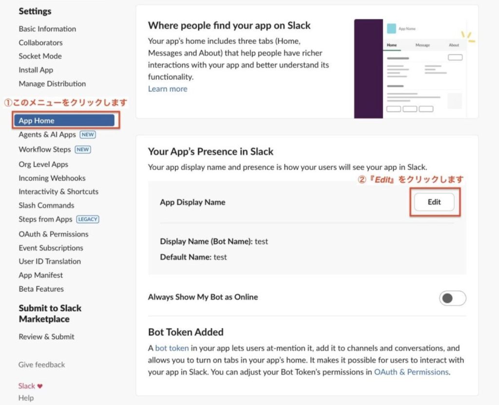The image size is (499, 405).
Task: Open the App Home settings menu
Action: 65,121
